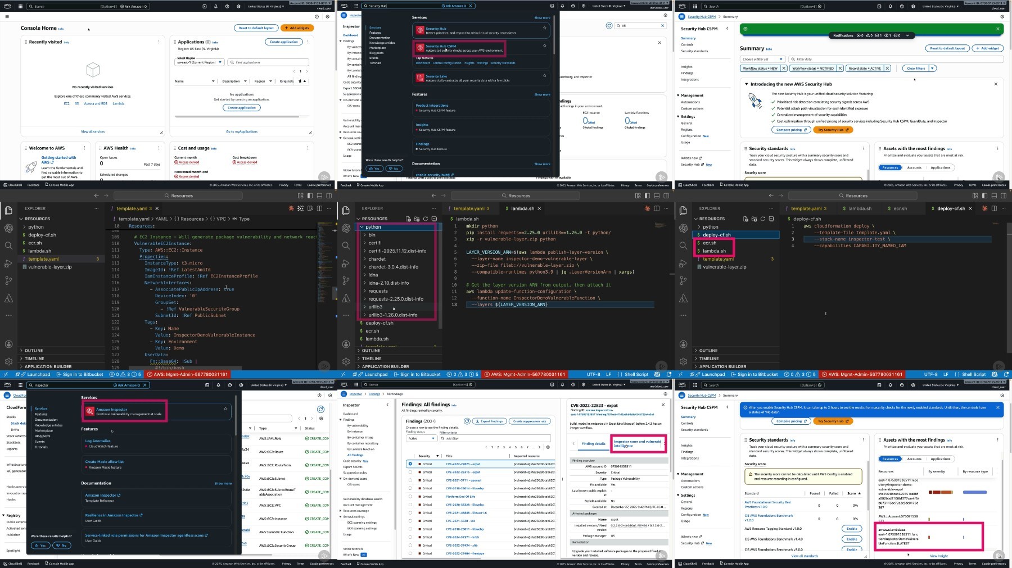Click Security Hub search results vertical scrollbar
1012x568 pixels.
[555, 34]
